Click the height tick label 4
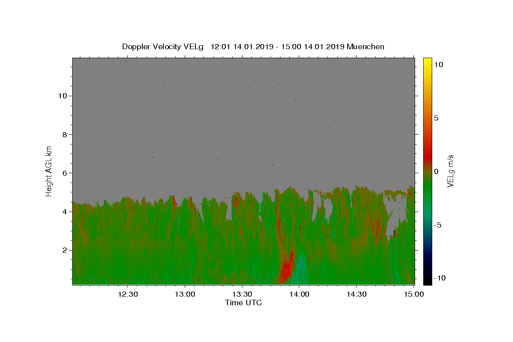Screen dimensions: 513x342 pos(64,212)
